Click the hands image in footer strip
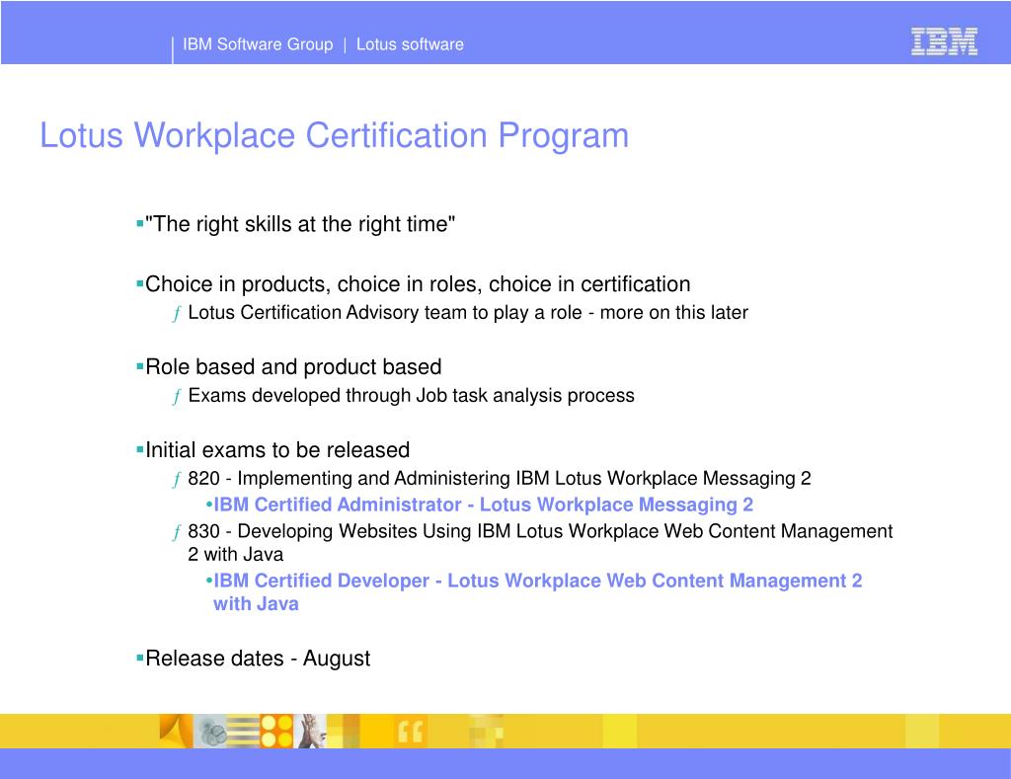The width and height of the screenshot is (1011, 779). 311,732
